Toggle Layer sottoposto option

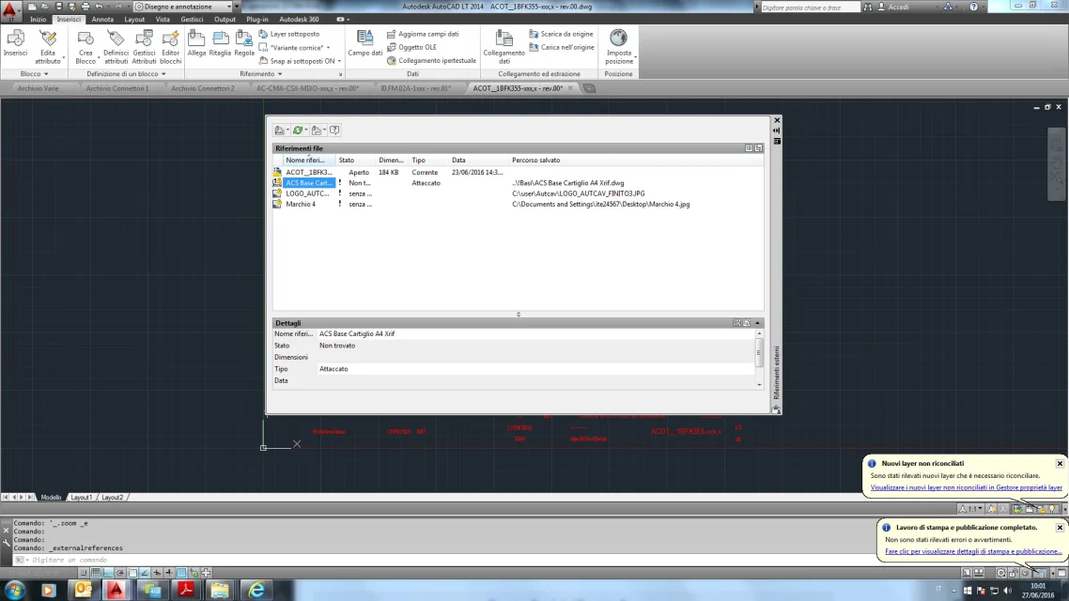coord(289,34)
